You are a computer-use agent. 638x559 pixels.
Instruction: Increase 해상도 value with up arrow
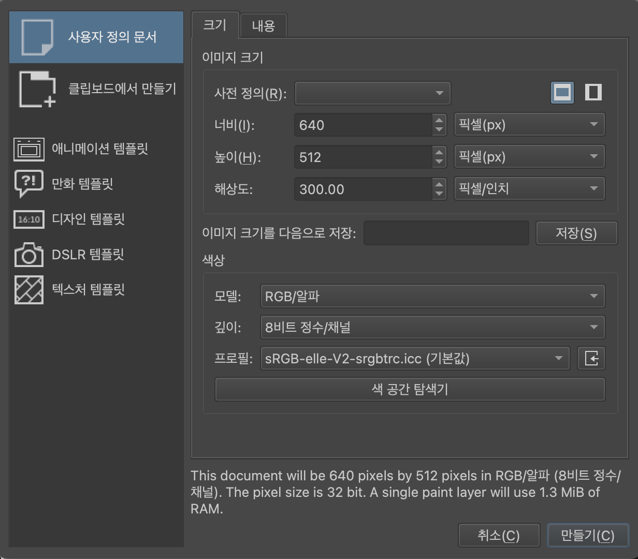pyautogui.click(x=439, y=184)
